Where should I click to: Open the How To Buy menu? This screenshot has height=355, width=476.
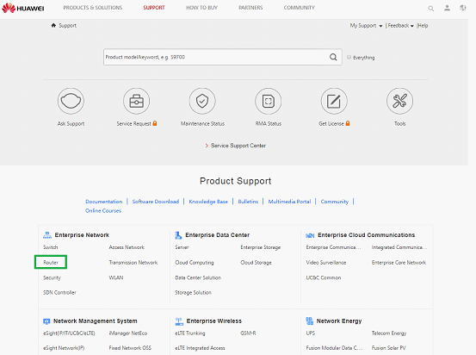coord(202,8)
